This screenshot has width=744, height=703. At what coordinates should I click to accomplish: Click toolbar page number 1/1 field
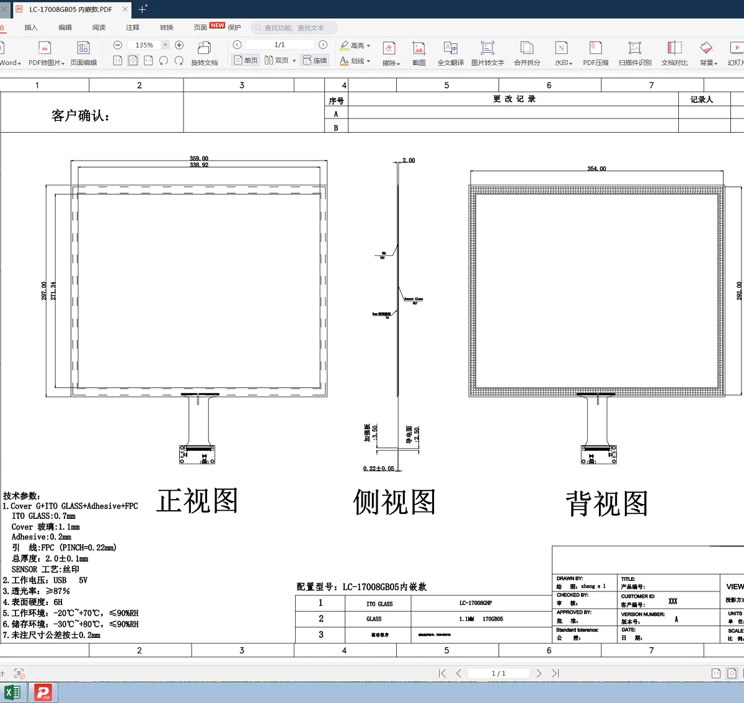pyautogui.click(x=280, y=45)
